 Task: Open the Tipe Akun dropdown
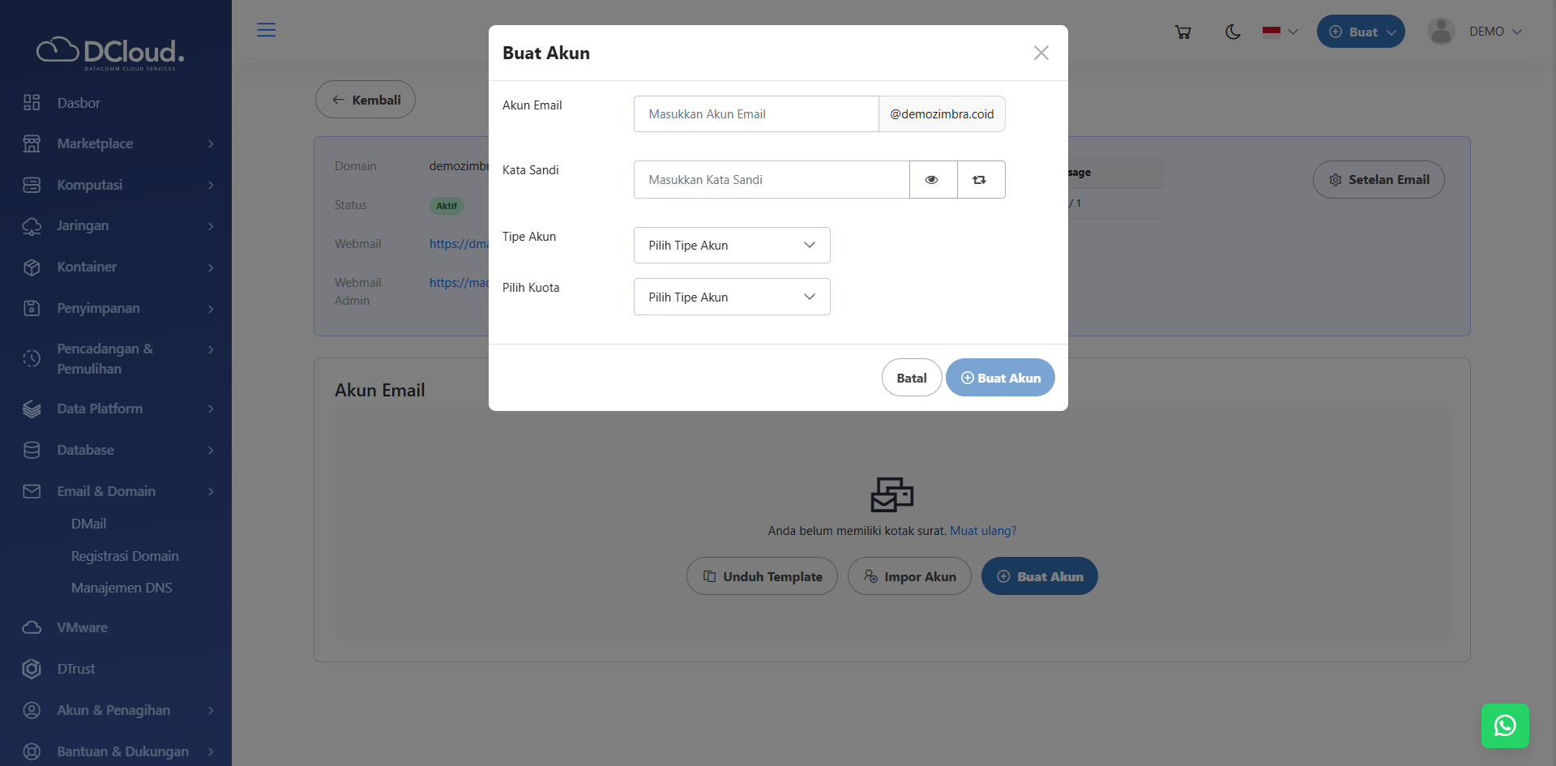(731, 246)
